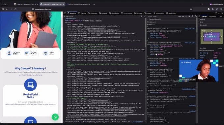The width and height of the screenshot is (224, 125).
Task: Open the white color swatch picker
Action: click(x=156, y=55)
